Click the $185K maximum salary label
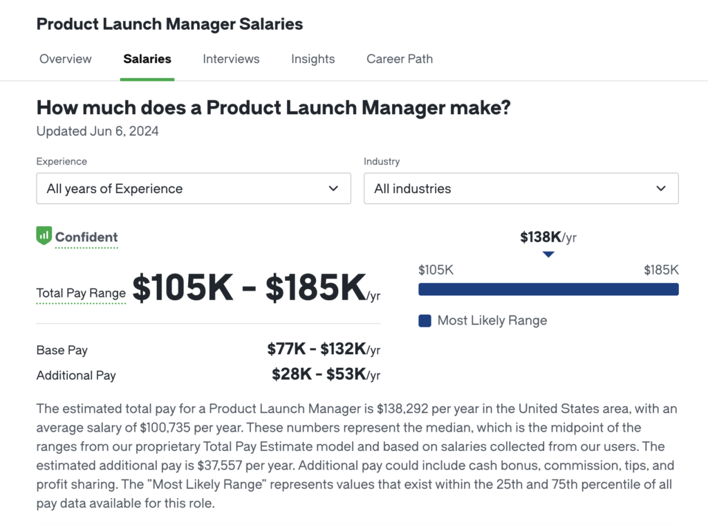This screenshot has height=525, width=708. pyautogui.click(x=660, y=270)
